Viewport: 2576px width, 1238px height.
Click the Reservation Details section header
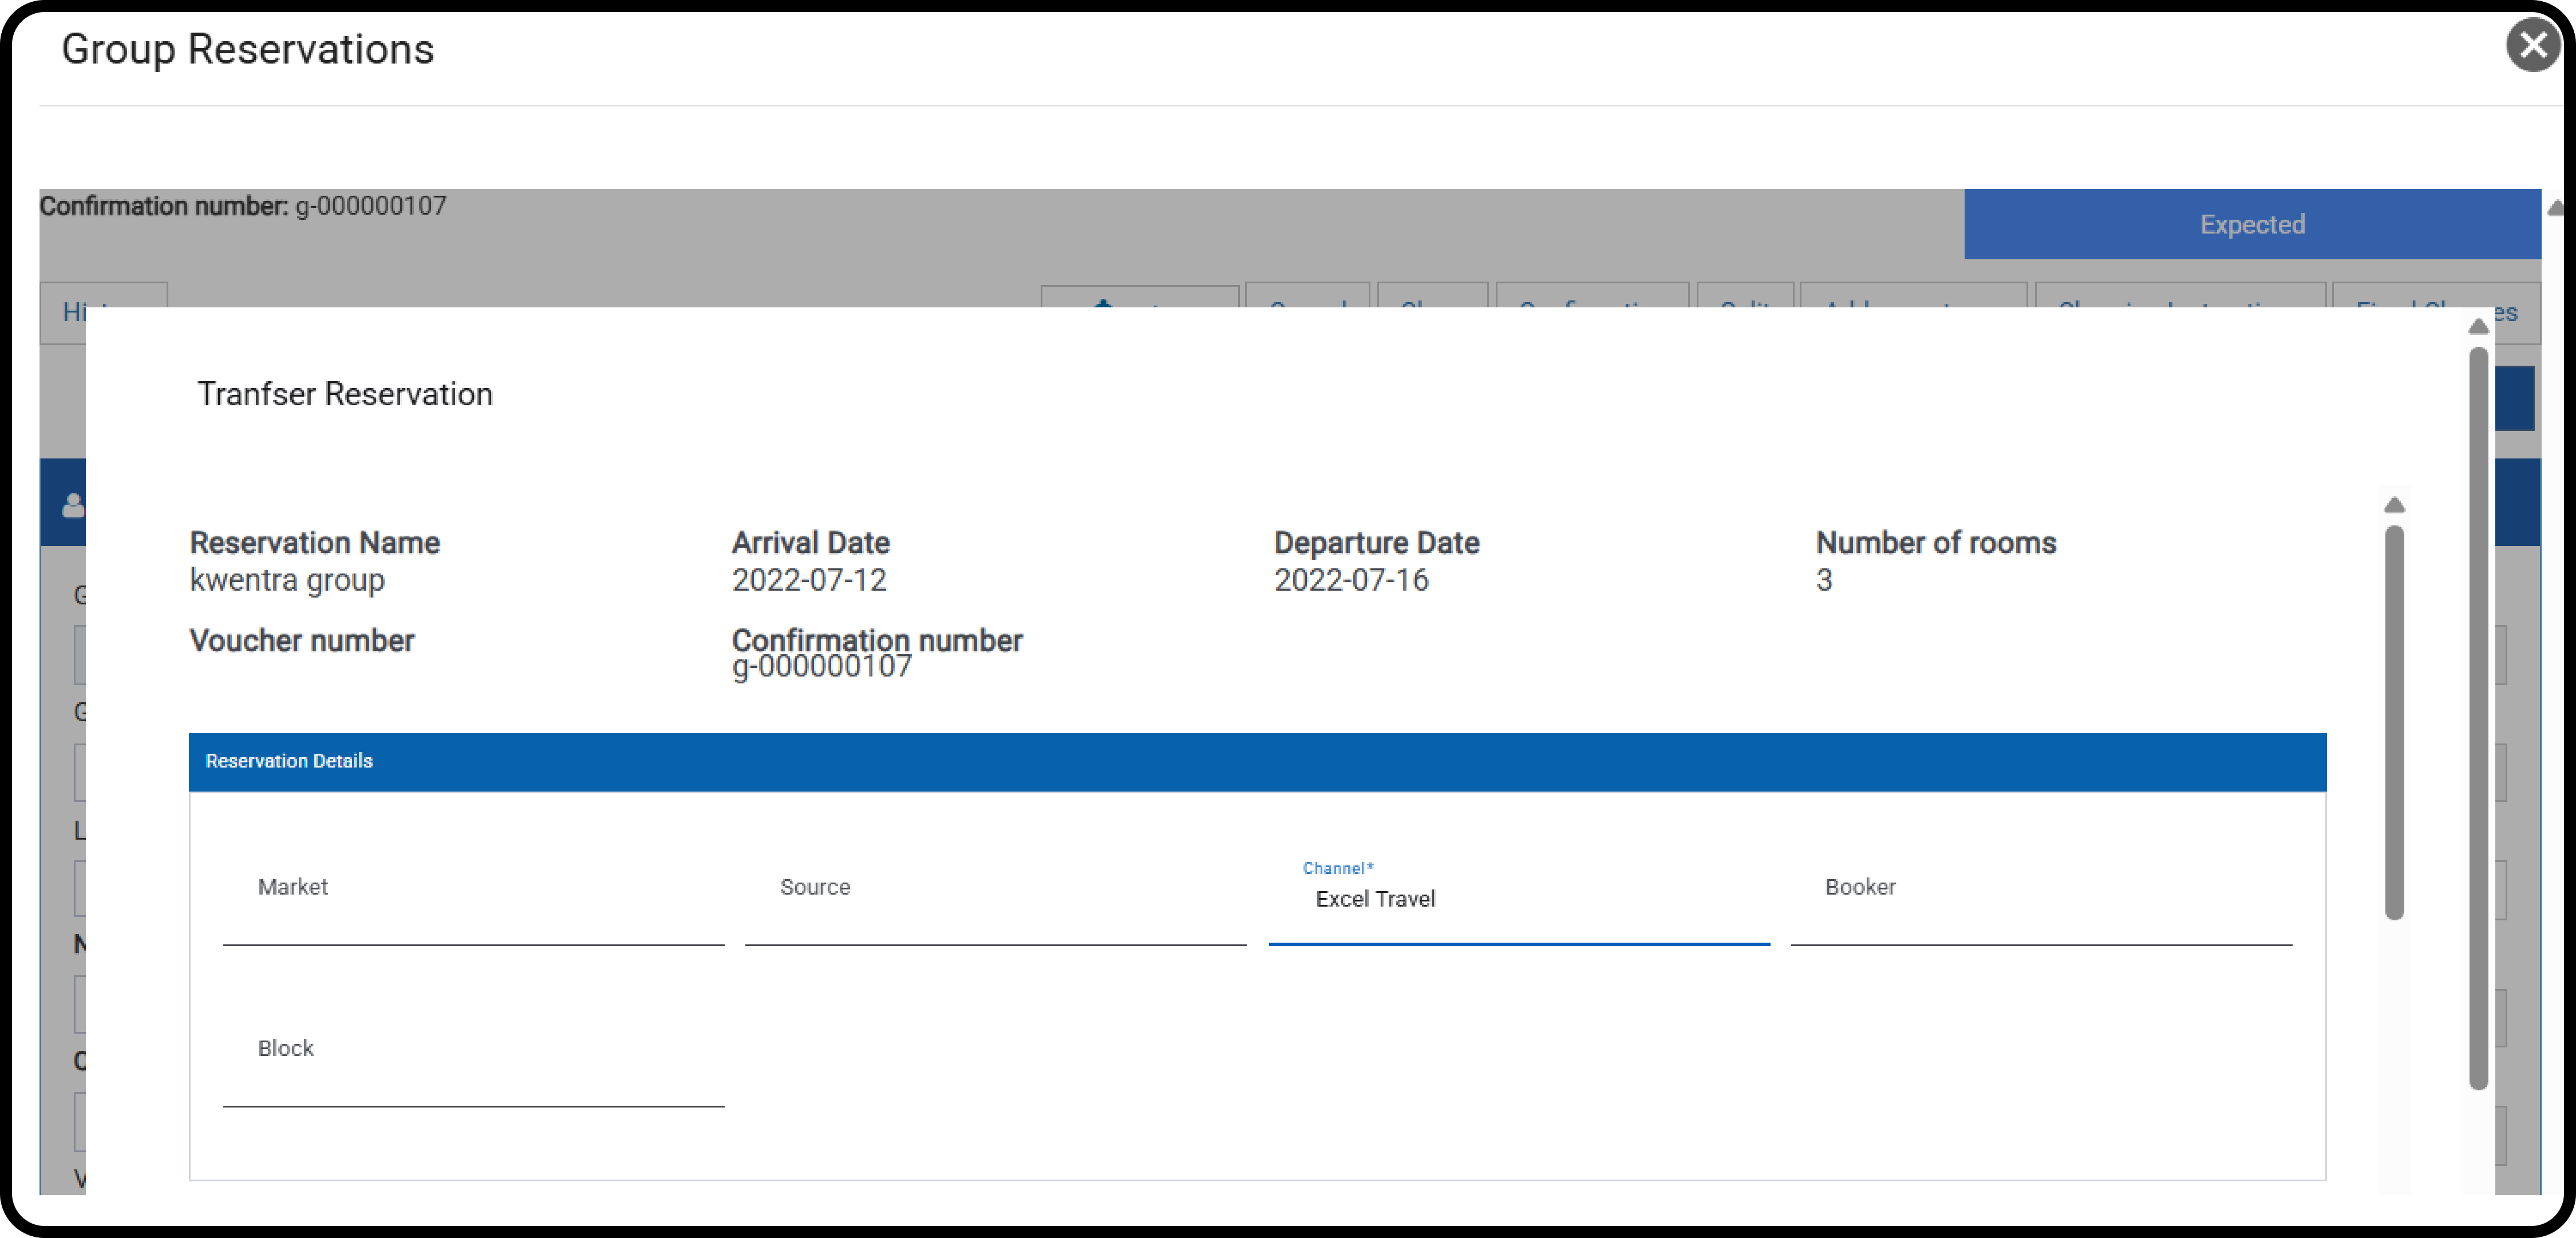coord(1257,761)
